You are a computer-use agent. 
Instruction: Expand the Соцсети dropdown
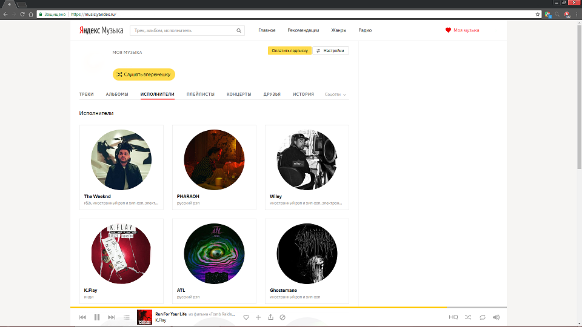pos(335,94)
